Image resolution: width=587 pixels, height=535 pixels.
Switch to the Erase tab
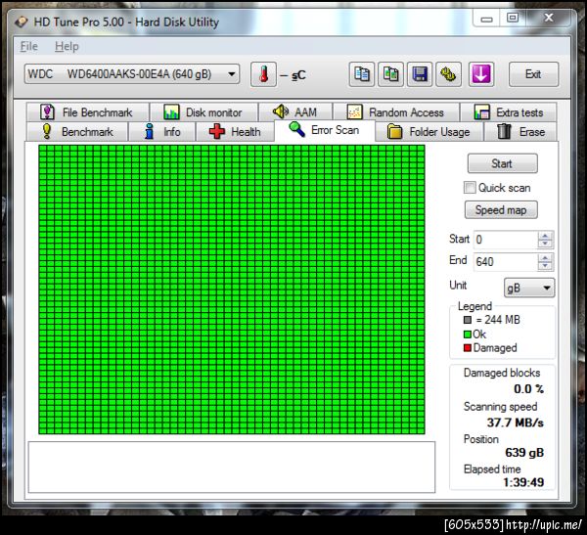(520, 132)
